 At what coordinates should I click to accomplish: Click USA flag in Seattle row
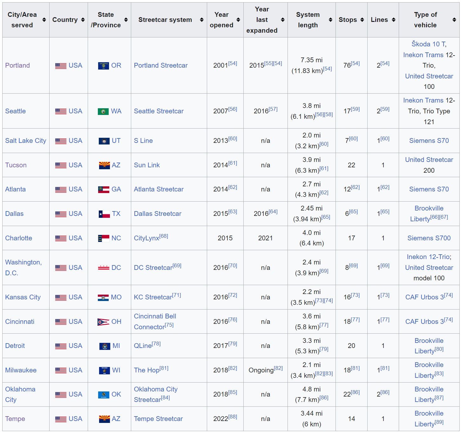[x=61, y=111]
